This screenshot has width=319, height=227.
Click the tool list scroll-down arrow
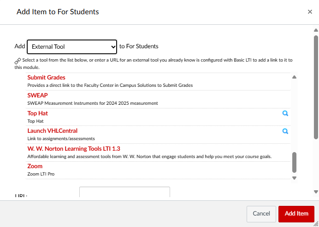294,178
